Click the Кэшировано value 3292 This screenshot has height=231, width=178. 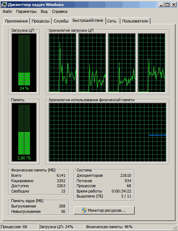click(x=61, y=181)
